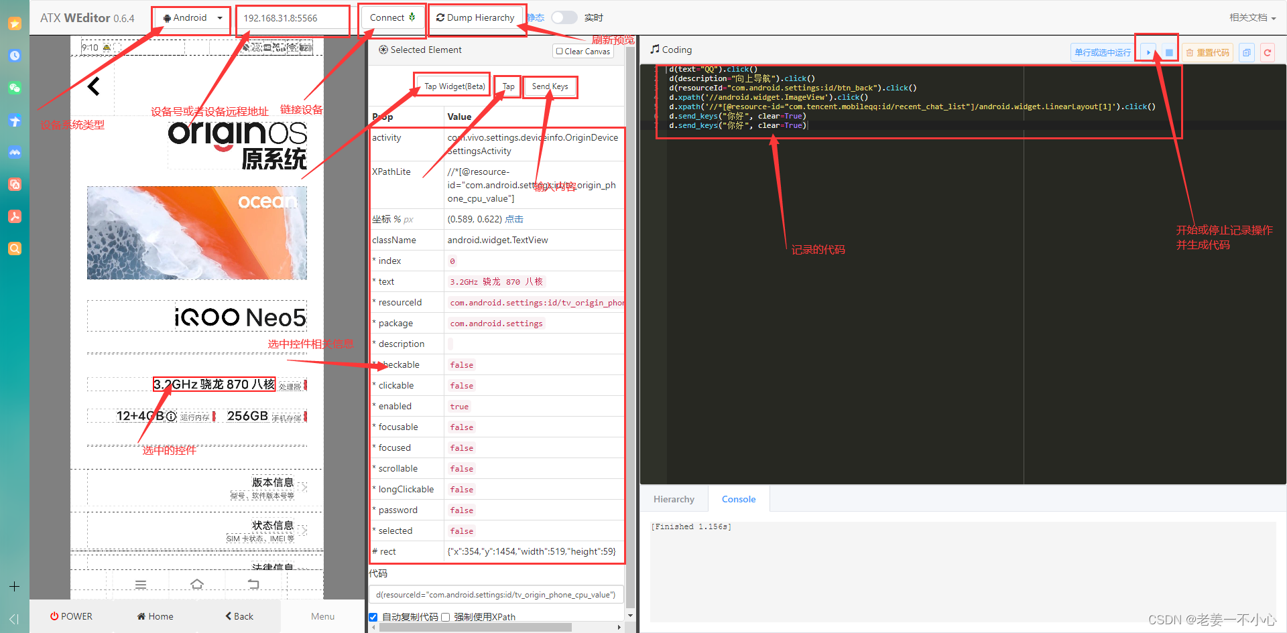This screenshot has width=1287, height=633.
Task: Click scroll-down arrow of properties panel scrollbar
Action: point(630,615)
